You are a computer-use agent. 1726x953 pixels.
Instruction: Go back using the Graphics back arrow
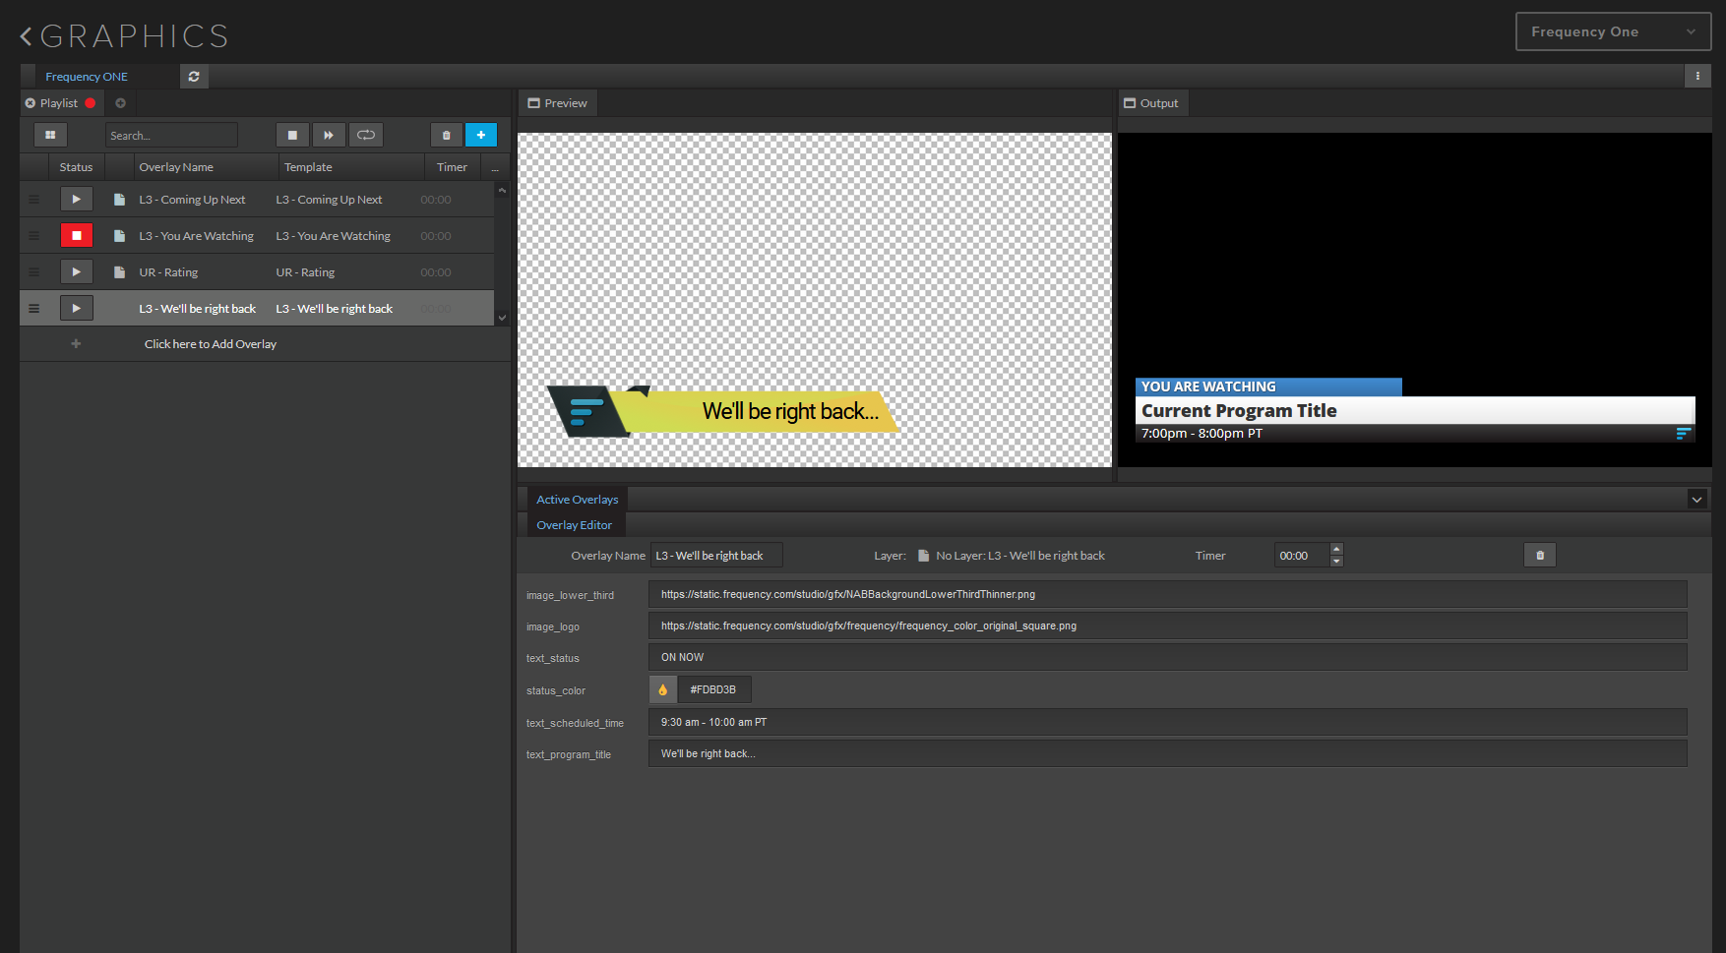(x=27, y=36)
